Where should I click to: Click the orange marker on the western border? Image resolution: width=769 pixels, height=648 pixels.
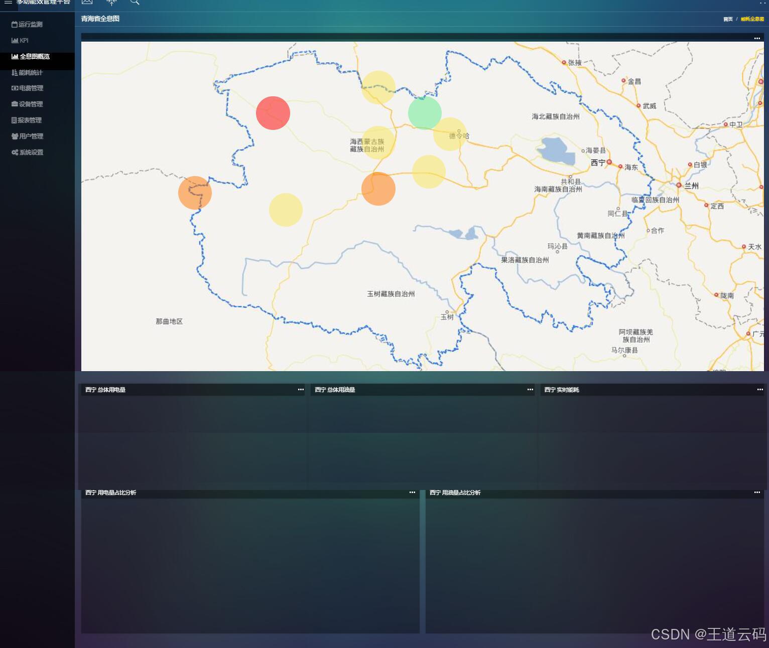click(x=195, y=193)
